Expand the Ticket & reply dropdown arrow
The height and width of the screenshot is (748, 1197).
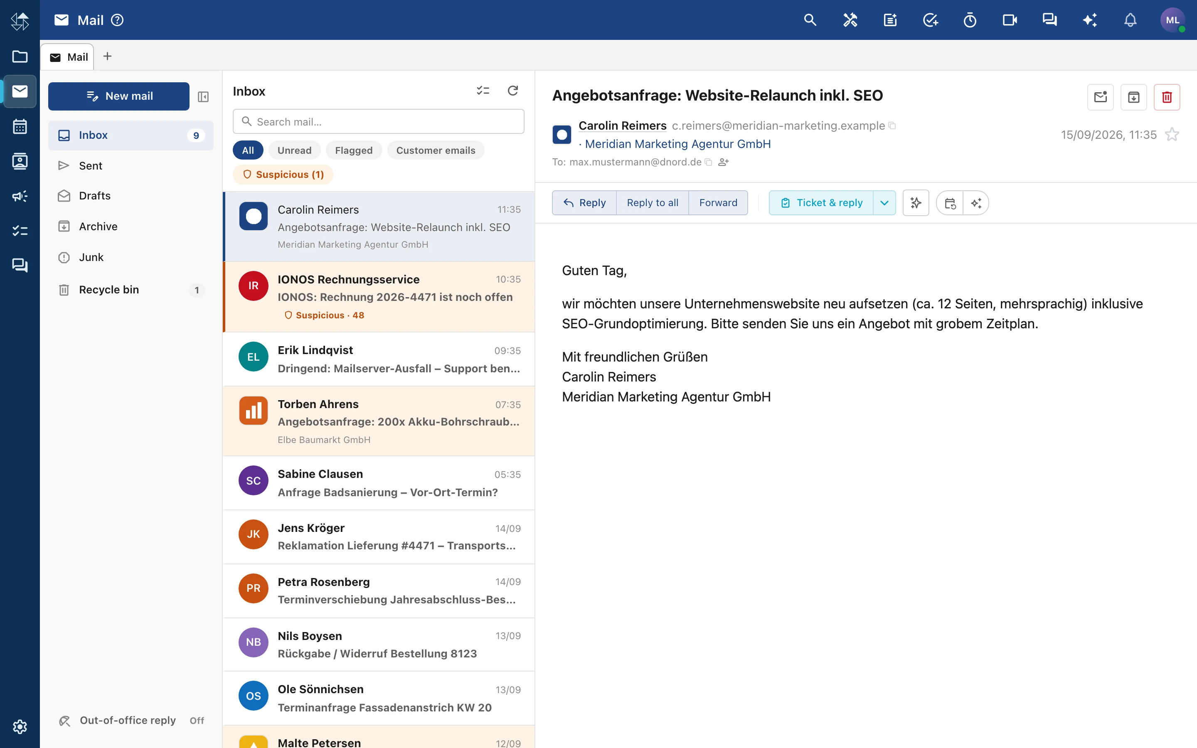coord(884,203)
